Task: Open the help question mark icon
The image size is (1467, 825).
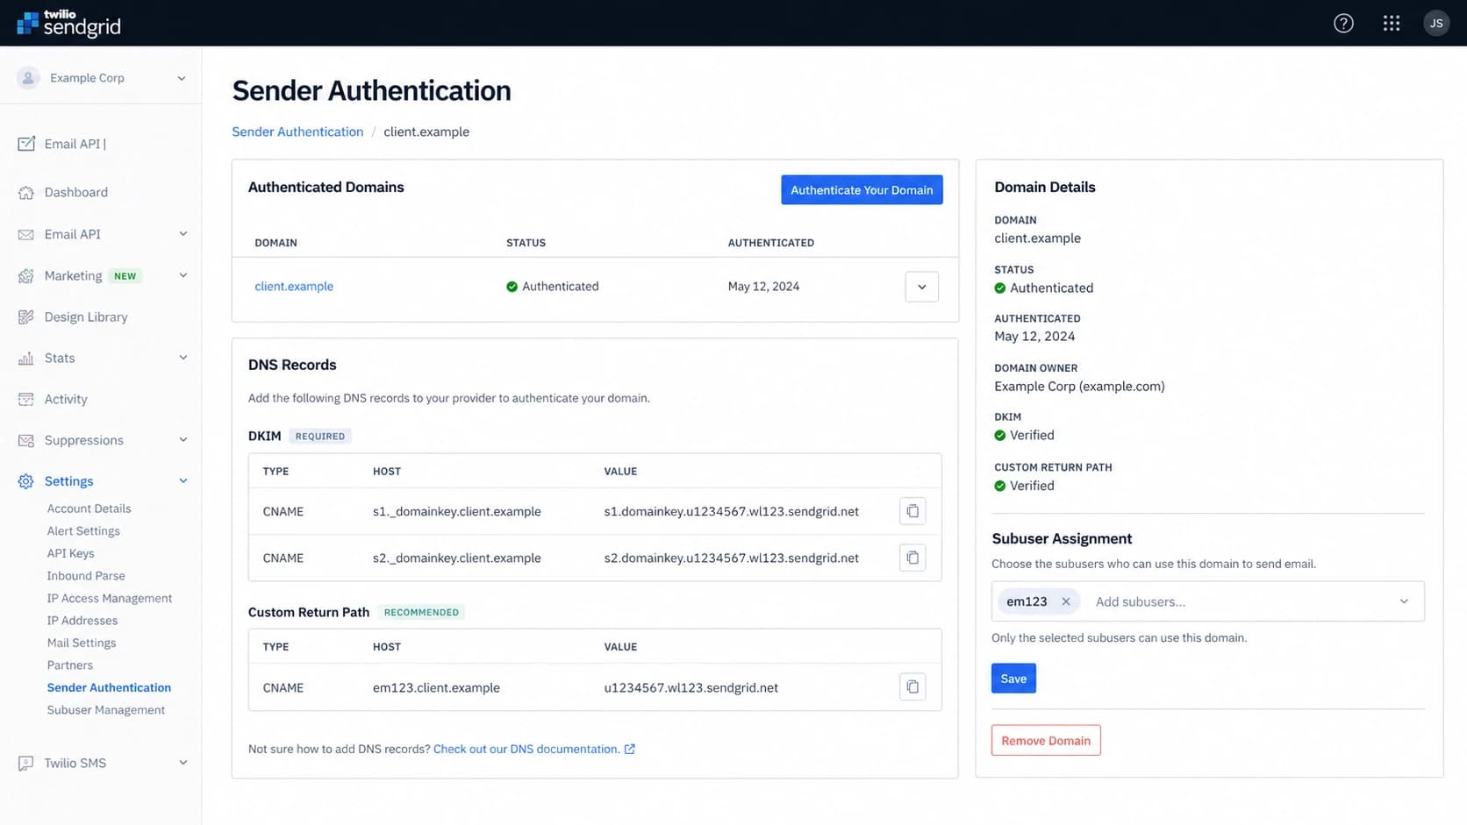Action: click(x=1343, y=24)
